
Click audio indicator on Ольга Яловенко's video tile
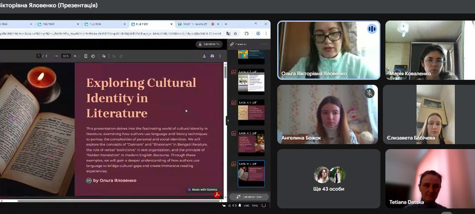(x=371, y=29)
